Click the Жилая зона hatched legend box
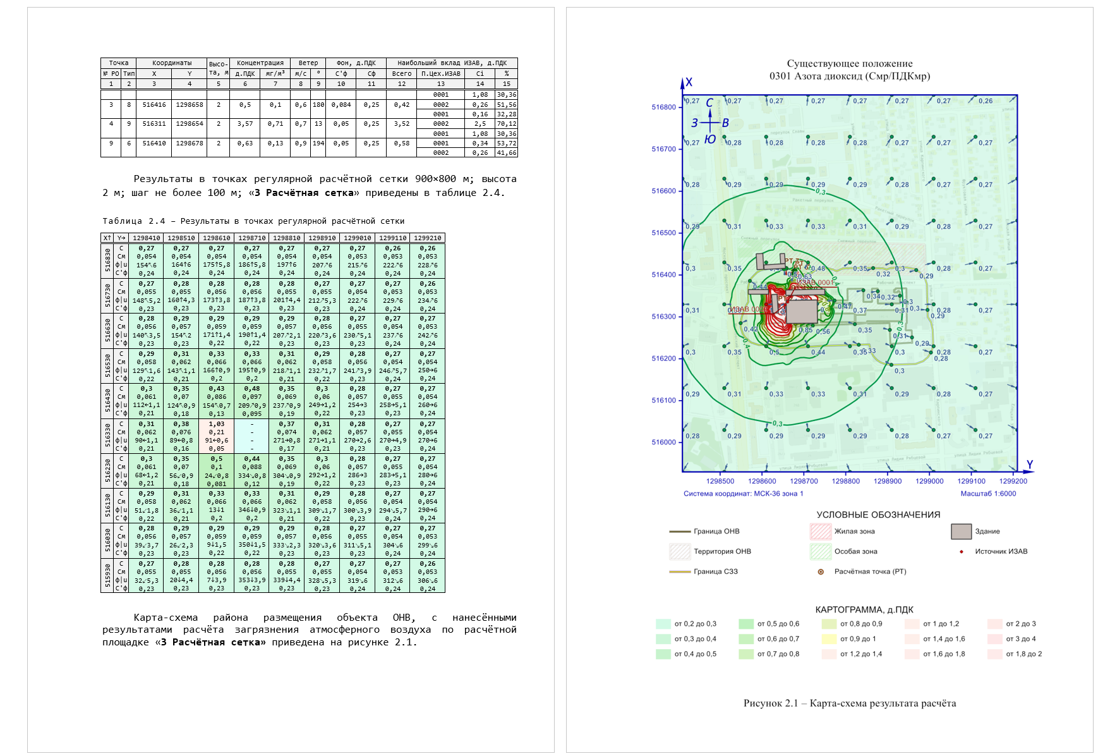This screenshot has height=756, width=1110. 821,532
